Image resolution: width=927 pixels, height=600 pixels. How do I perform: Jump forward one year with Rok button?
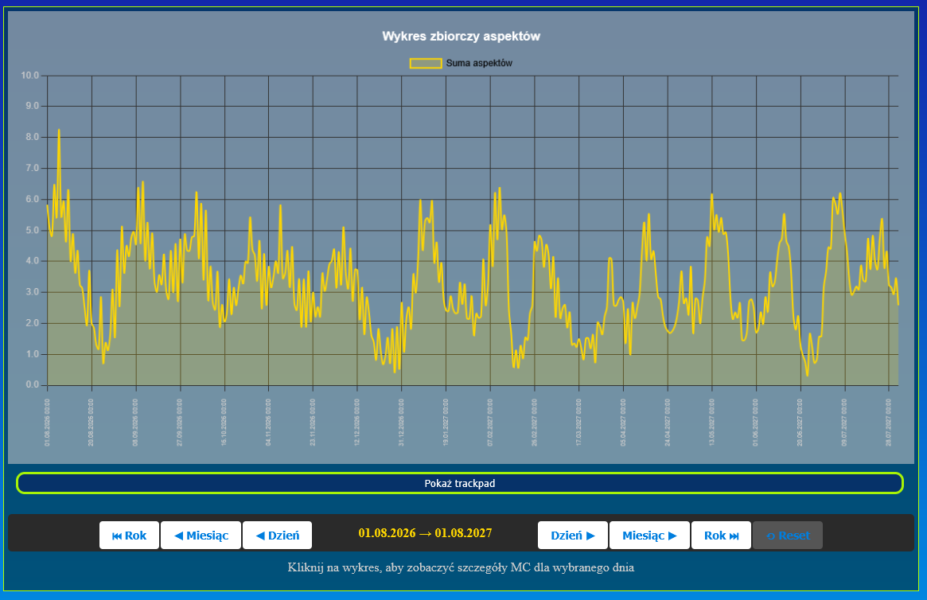(x=721, y=535)
